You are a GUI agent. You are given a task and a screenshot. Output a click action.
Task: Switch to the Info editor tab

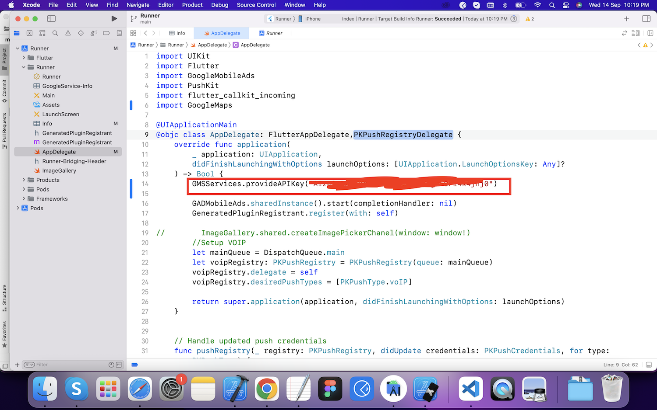click(177, 33)
